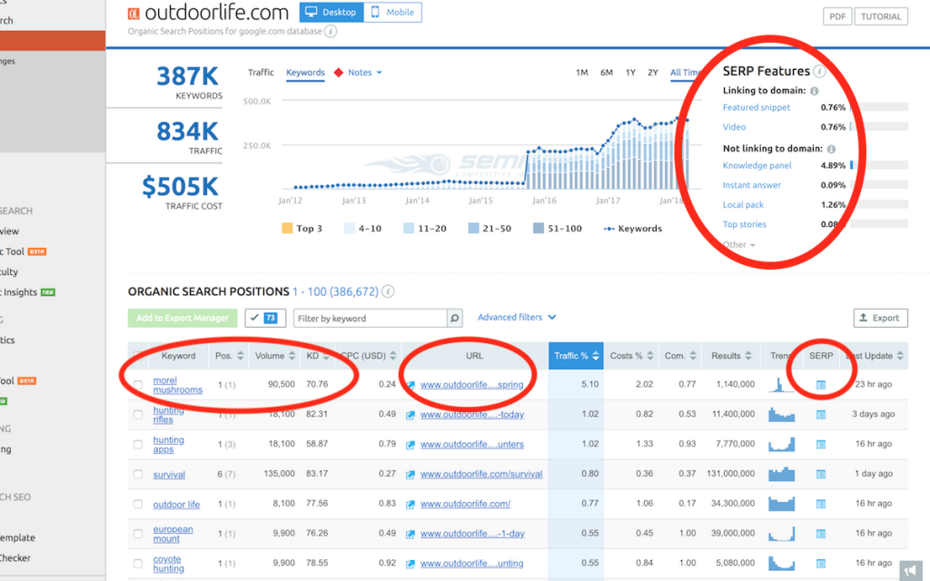Viewport: 930px width, 581px height.
Task: Click info icon next to SERP Features heading
Action: pyautogui.click(x=819, y=71)
